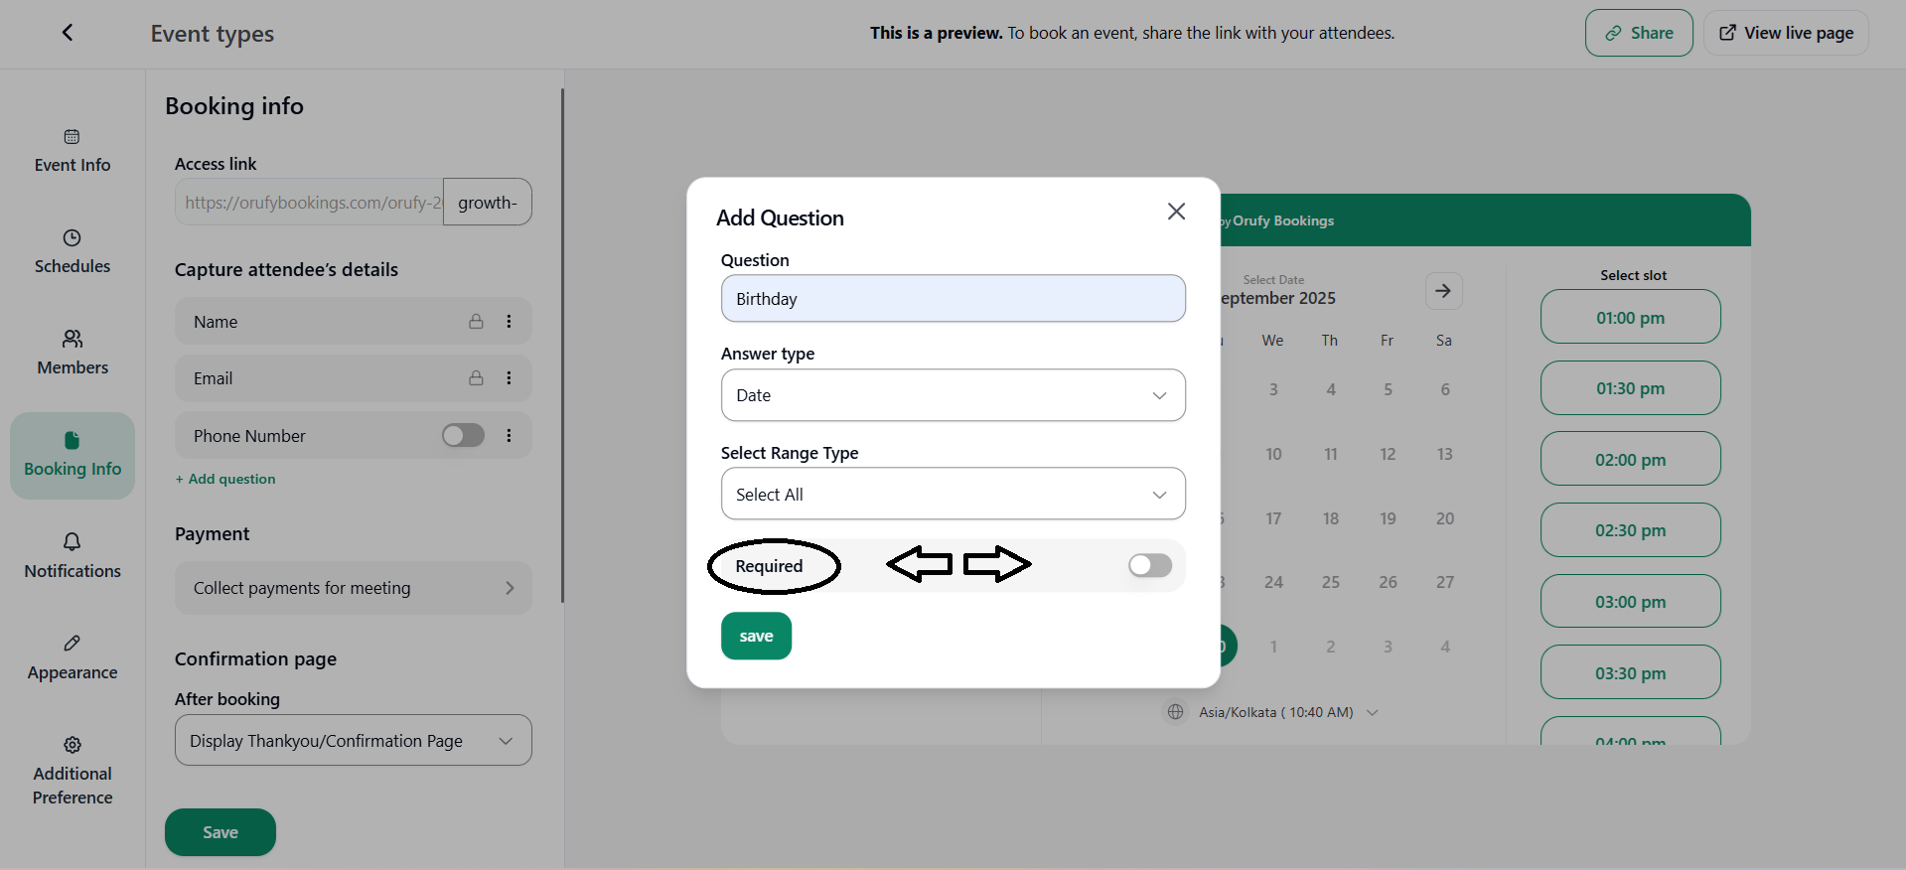Open the Appearance section

point(73,657)
